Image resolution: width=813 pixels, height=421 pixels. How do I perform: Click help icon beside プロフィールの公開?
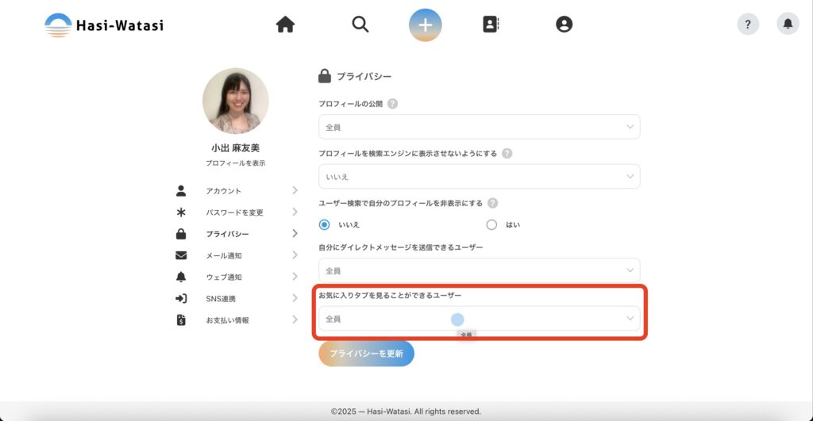[x=392, y=104]
